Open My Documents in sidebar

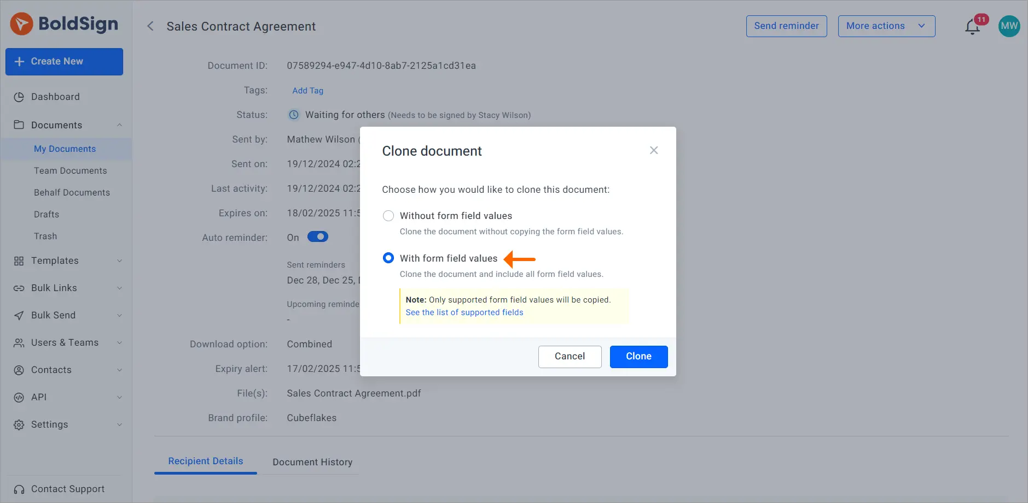point(66,149)
